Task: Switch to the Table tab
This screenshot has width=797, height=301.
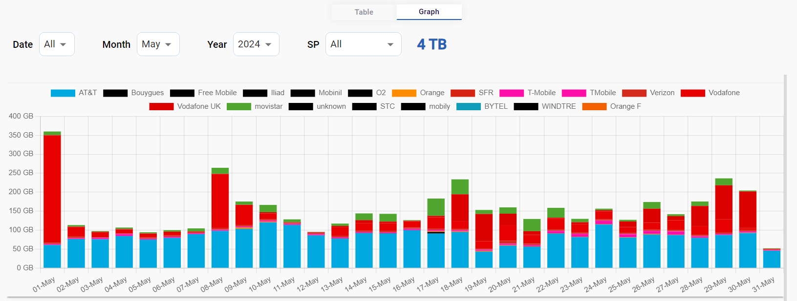Action: click(x=364, y=12)
